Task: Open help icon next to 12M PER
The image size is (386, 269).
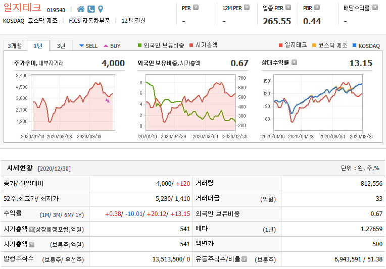Action: [247, 8]
